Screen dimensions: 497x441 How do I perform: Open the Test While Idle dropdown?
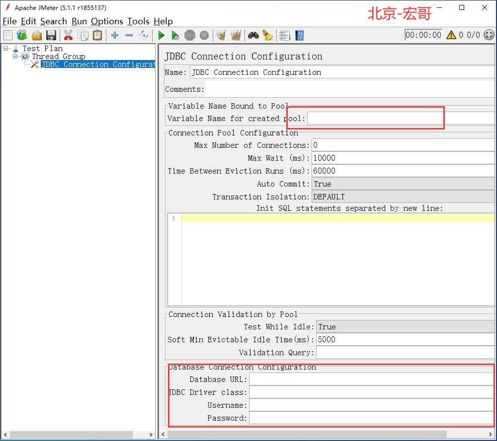[405, 327]
